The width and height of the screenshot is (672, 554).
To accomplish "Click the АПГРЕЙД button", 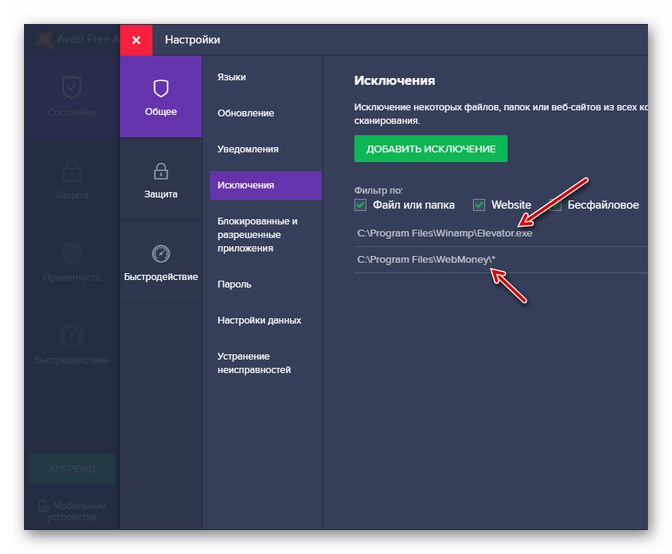I will [x=71, y=468].
